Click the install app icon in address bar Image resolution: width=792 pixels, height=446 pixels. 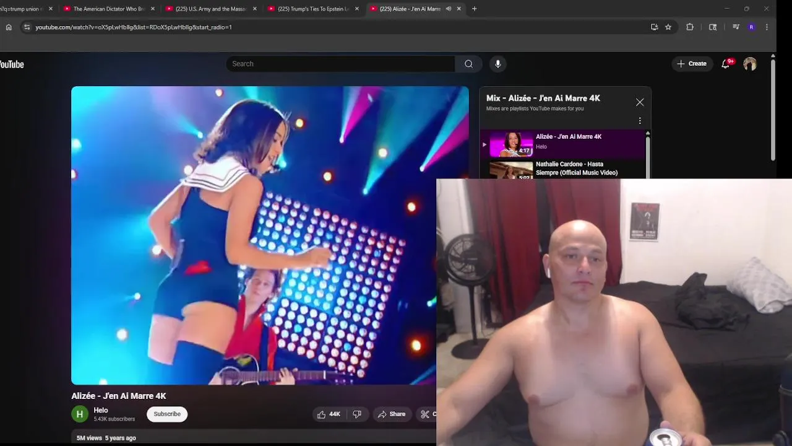click(x=654, y=27)
